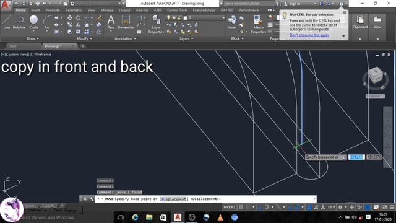
Task: Open the Unnamed UCS dropdown below ViewCube
Action: pyautogui.click(x=376, y=96)
